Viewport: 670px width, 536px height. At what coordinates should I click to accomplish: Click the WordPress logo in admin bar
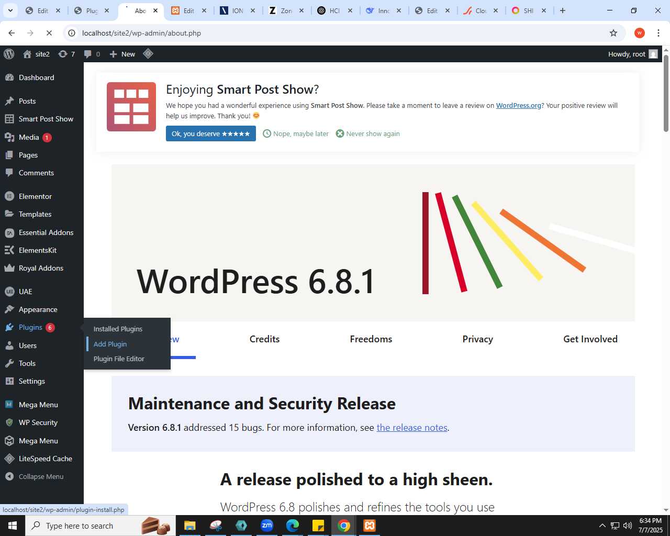(x=9, y=54)
